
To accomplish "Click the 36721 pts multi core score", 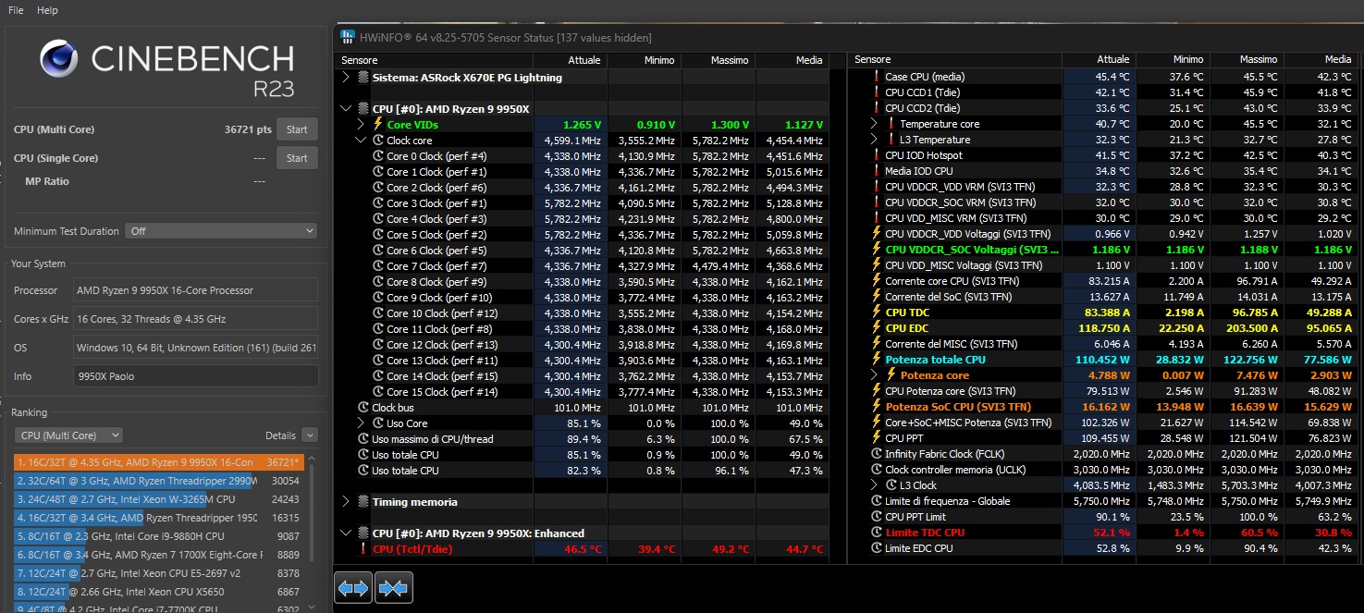I will 248,129.
